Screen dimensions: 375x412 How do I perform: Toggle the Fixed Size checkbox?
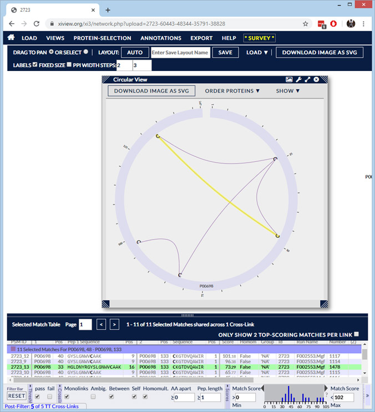69,64
